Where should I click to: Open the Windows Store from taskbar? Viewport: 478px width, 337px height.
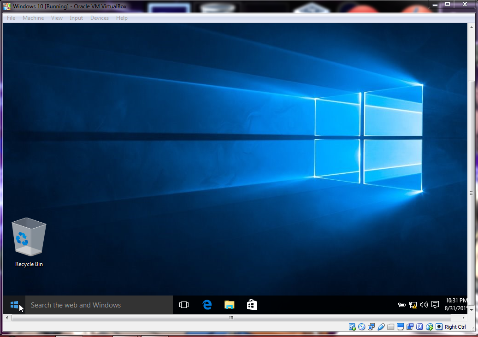point(252,305)
